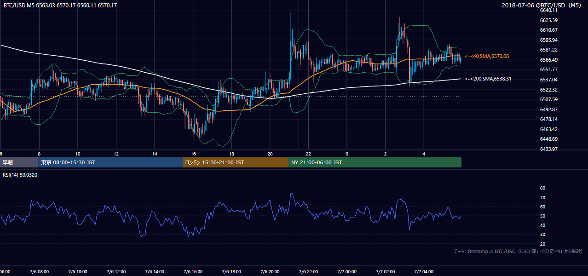The height and width of the screenshot is (276, 588).
Task: Click hour label 22 under price chart
Action: pyautogui.click(x=308, y=154)
